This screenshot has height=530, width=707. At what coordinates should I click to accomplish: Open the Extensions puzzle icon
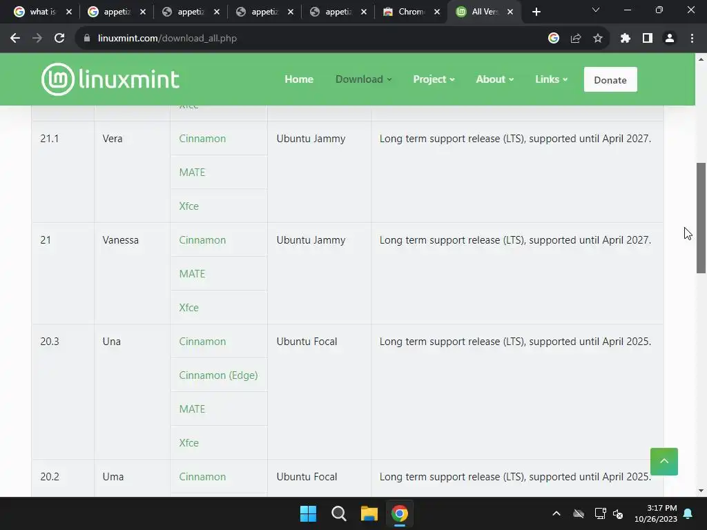point(626,39)
